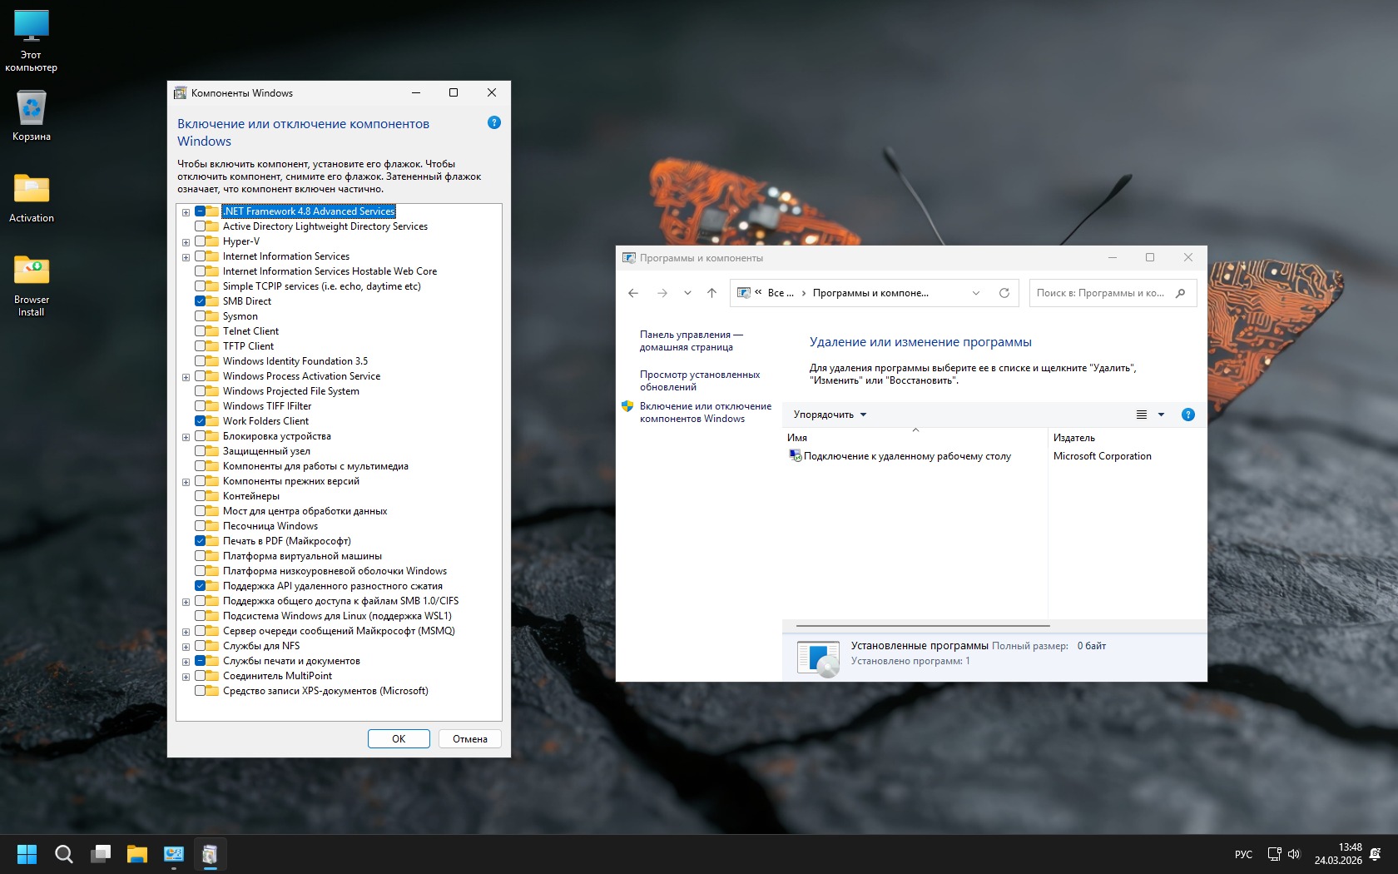1398x874 pixels.
Task: Expand the Internet Information Services tree node
Action: pos(186,257)
